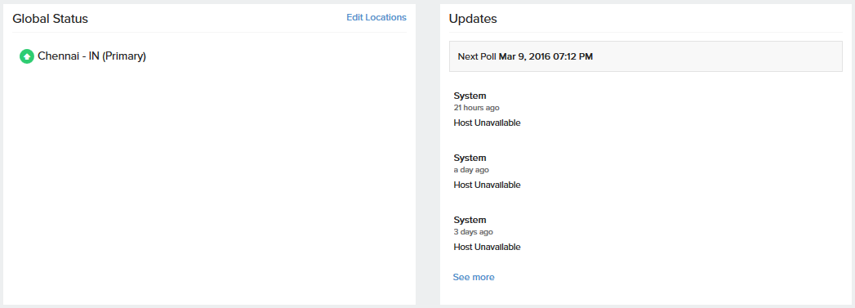
Task: Click the '3 days ago' timestamp
Action: [x=474, y=232]
